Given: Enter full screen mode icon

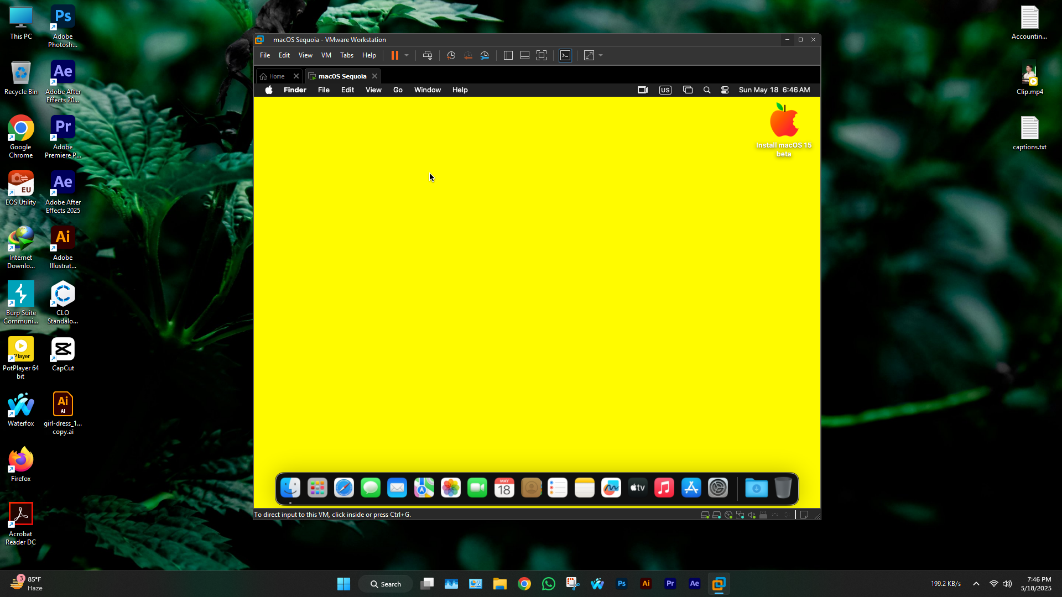Looking at the screenshot, I should click(542, 55).
